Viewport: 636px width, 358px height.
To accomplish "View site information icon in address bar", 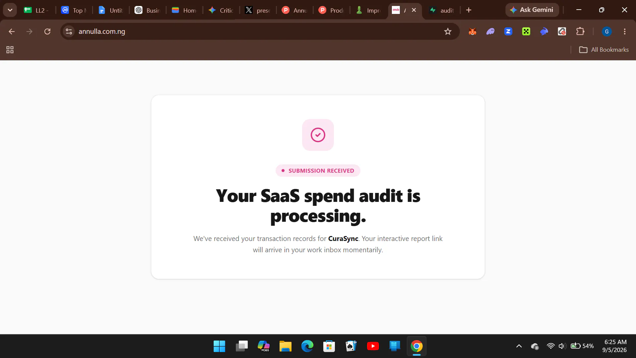I will (69, 31).
